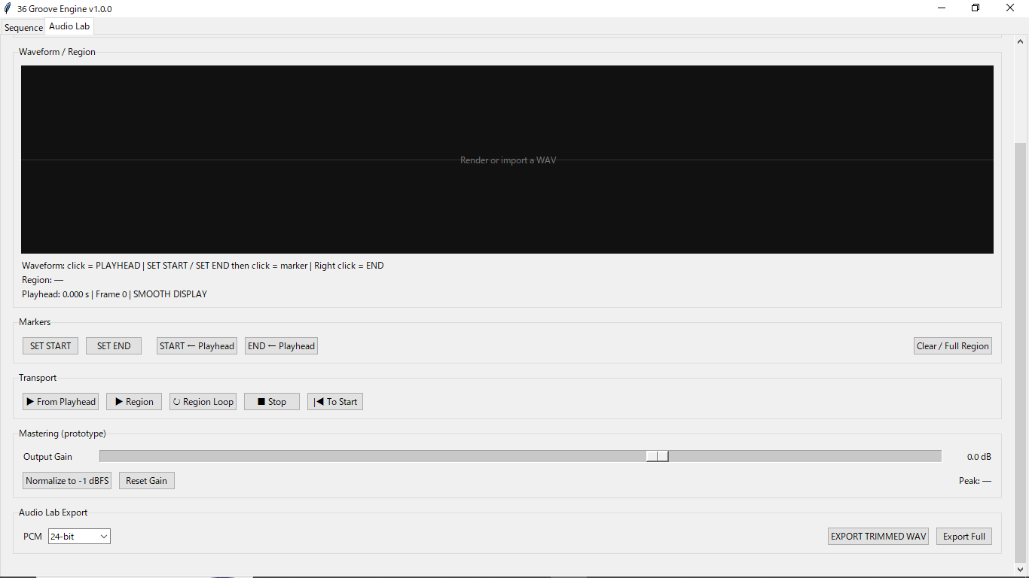
Task: Stop audio playback
Action: (272, 402)
